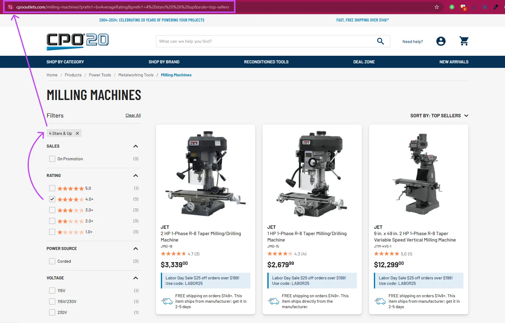Collapse the VOLTAGE filter section

[x=135, y=278]
